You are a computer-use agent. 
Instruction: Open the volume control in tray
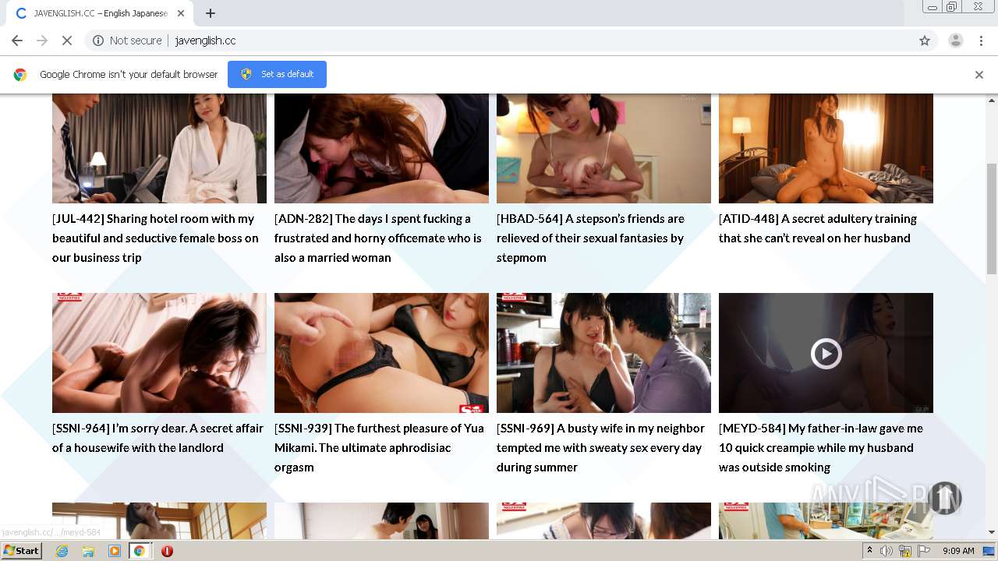click(887, 550)
